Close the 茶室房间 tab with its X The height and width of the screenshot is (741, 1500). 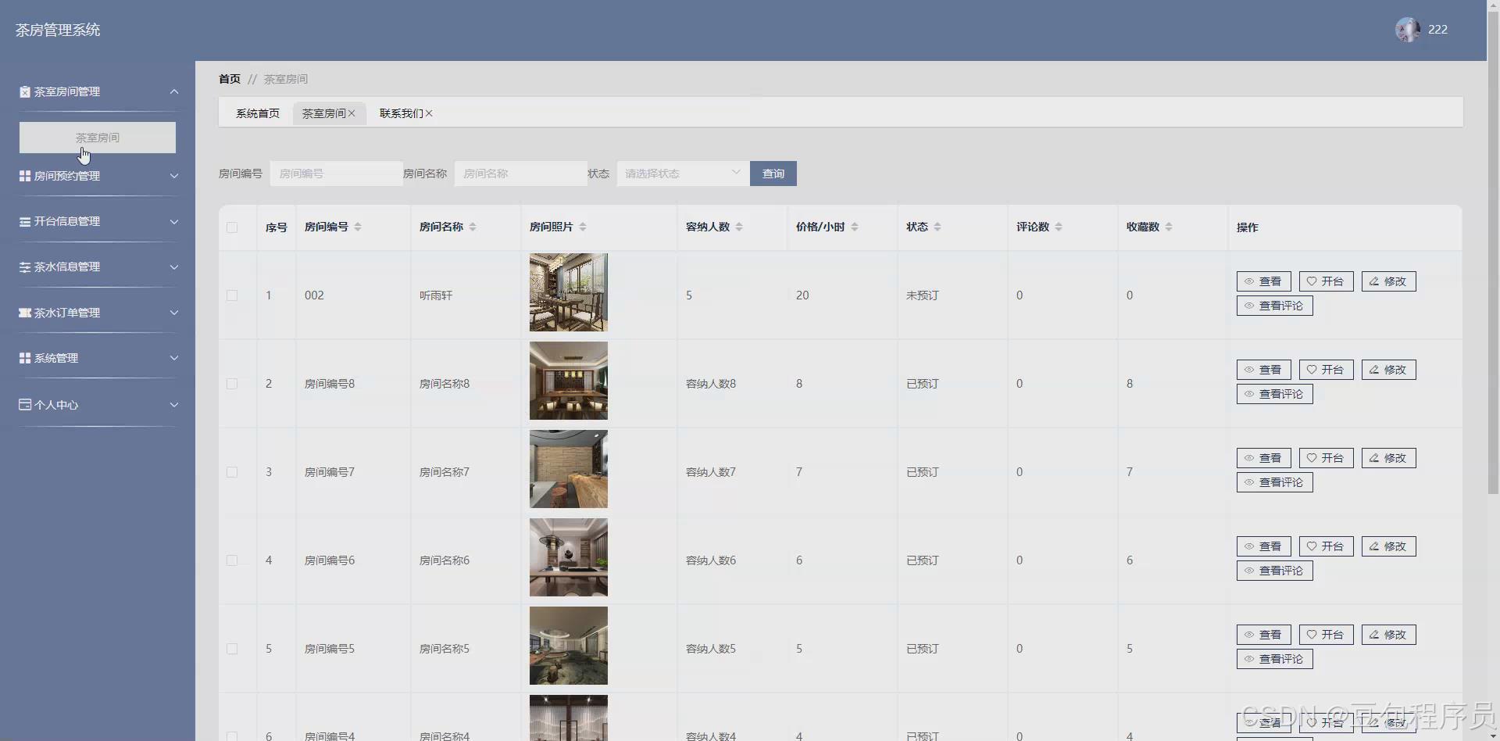coord(352,113)
